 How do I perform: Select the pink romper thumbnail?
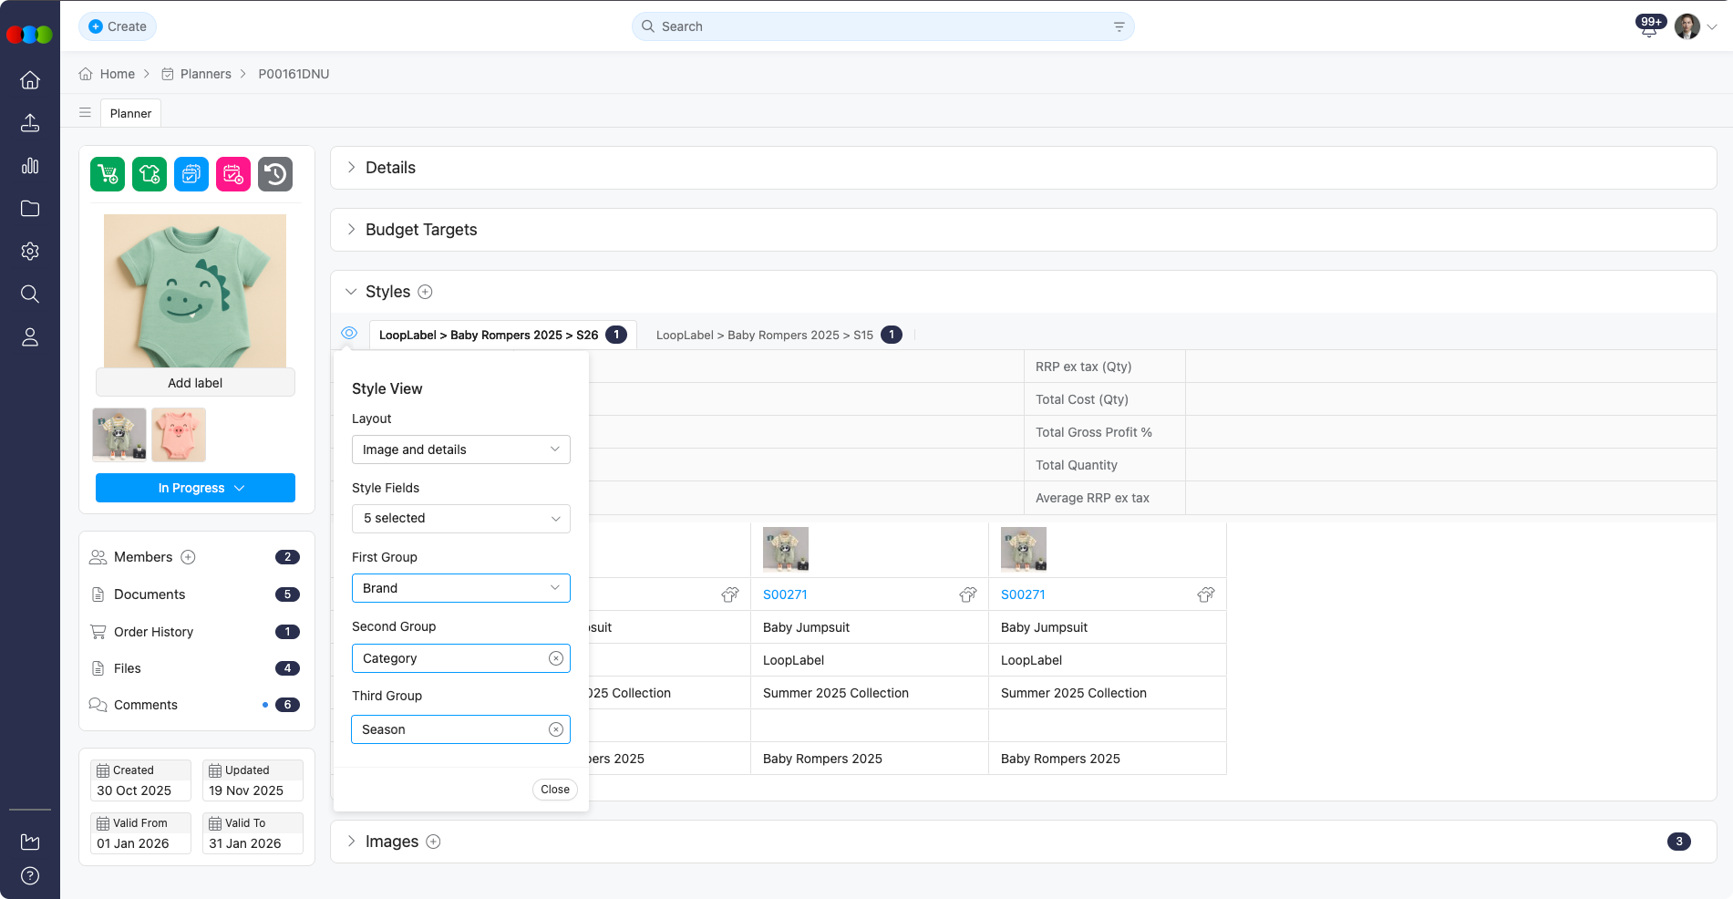point(179,435)
